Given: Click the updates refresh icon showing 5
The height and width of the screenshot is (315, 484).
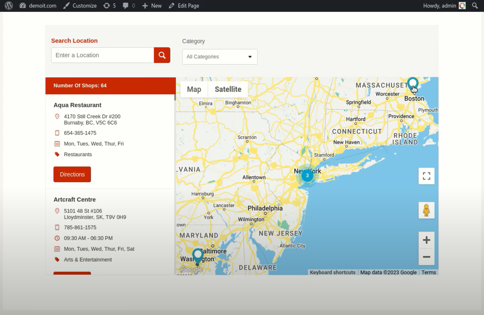Looking at the screenshot, I should tap(107, 6).
